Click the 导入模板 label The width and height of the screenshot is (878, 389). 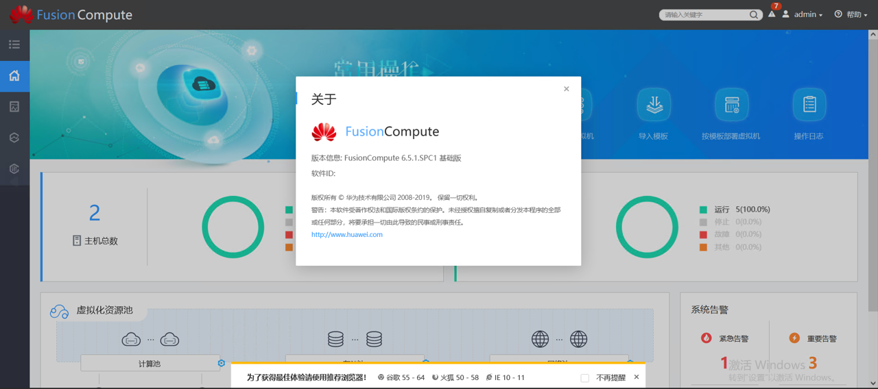(653, 136)
